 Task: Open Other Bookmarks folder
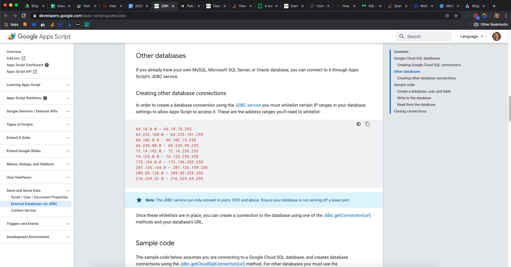click(x=491, y=25)
